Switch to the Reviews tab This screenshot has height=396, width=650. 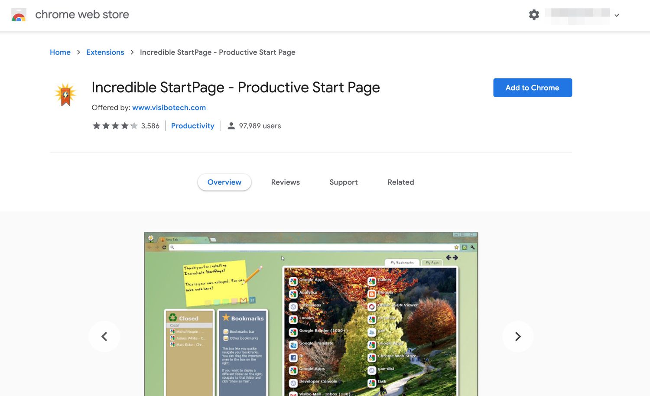286,182
